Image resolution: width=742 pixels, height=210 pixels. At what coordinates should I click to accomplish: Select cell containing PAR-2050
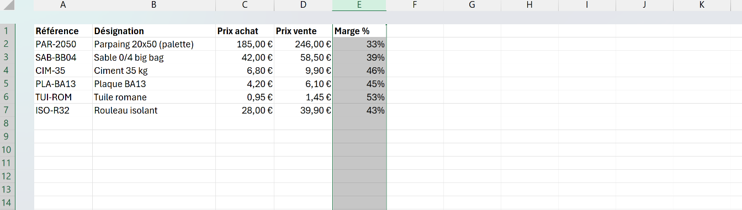click(x=63, y=44)
